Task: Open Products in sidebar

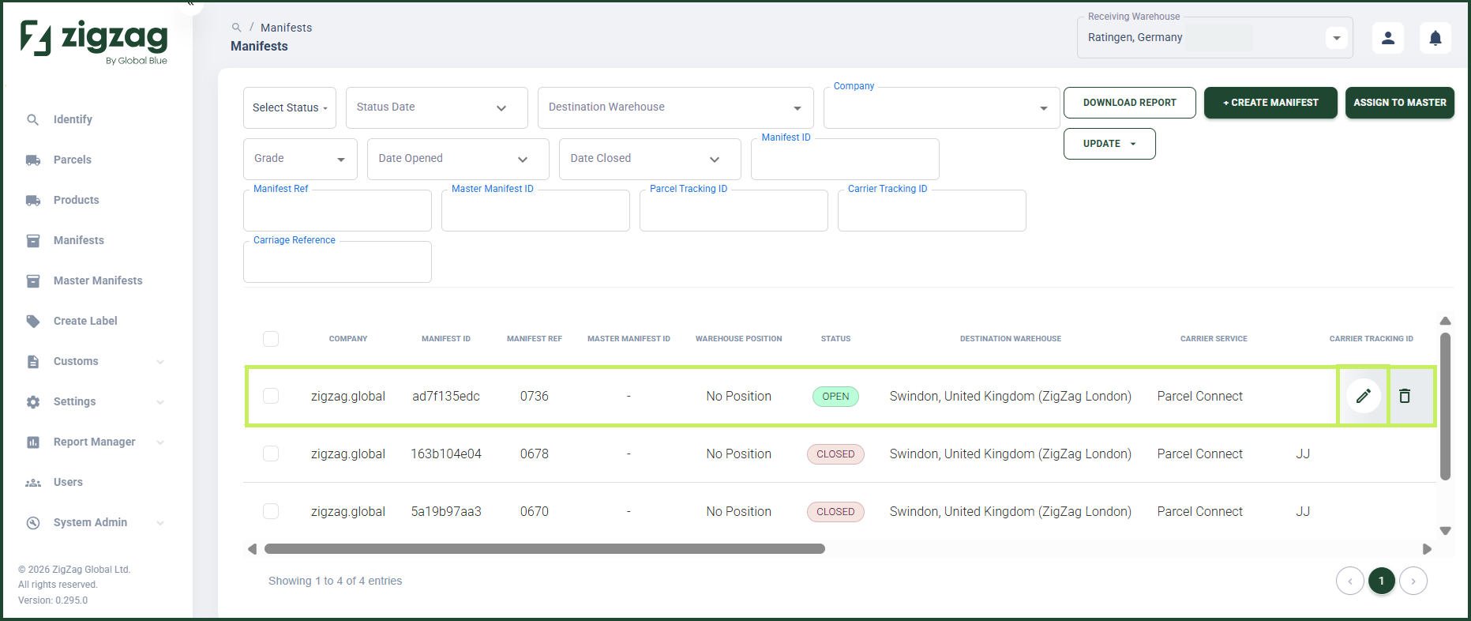Action: [77, 200]
